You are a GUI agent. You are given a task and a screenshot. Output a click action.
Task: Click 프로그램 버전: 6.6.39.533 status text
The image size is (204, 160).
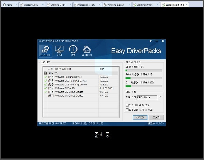pos(53,123)
